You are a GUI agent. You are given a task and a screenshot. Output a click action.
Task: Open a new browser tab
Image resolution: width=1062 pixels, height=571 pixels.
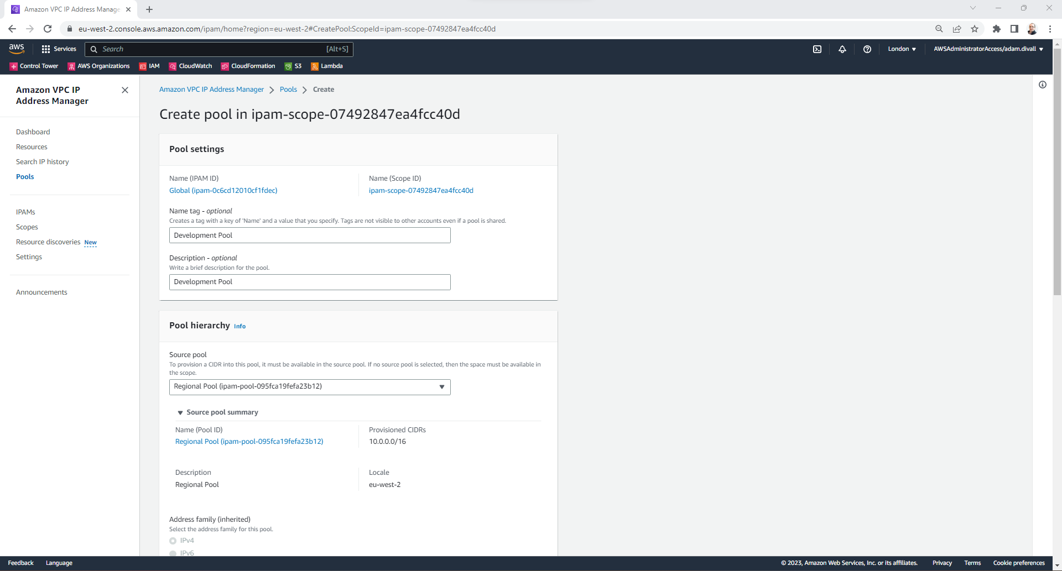(149, 9)
